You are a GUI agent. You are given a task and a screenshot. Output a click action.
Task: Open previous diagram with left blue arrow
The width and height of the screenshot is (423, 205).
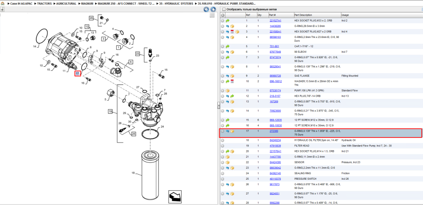(x=206, y=9)
